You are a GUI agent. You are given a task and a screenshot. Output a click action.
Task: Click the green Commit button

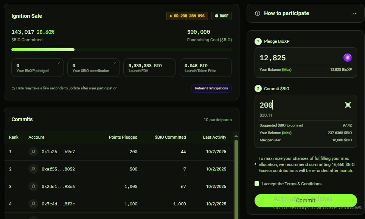pos(306,200)
